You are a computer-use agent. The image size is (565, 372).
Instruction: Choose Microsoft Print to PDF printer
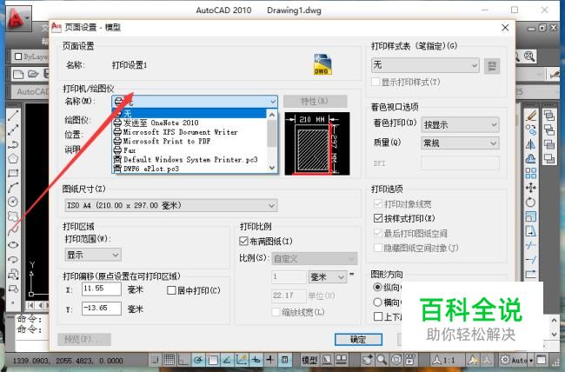click(x=189, y=142)
